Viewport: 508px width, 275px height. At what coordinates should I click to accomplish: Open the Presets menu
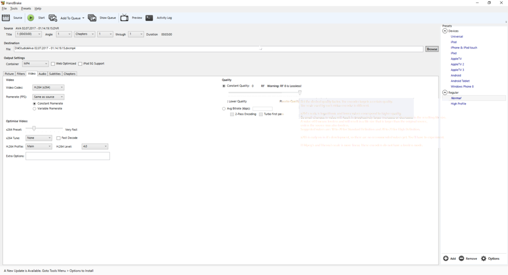click(26, 8)
